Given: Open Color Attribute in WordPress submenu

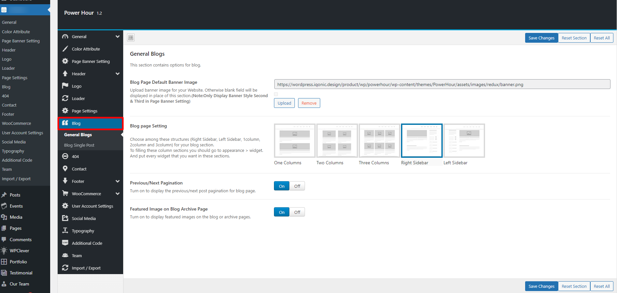Looking at the screenshot, I should coord(16,32).
